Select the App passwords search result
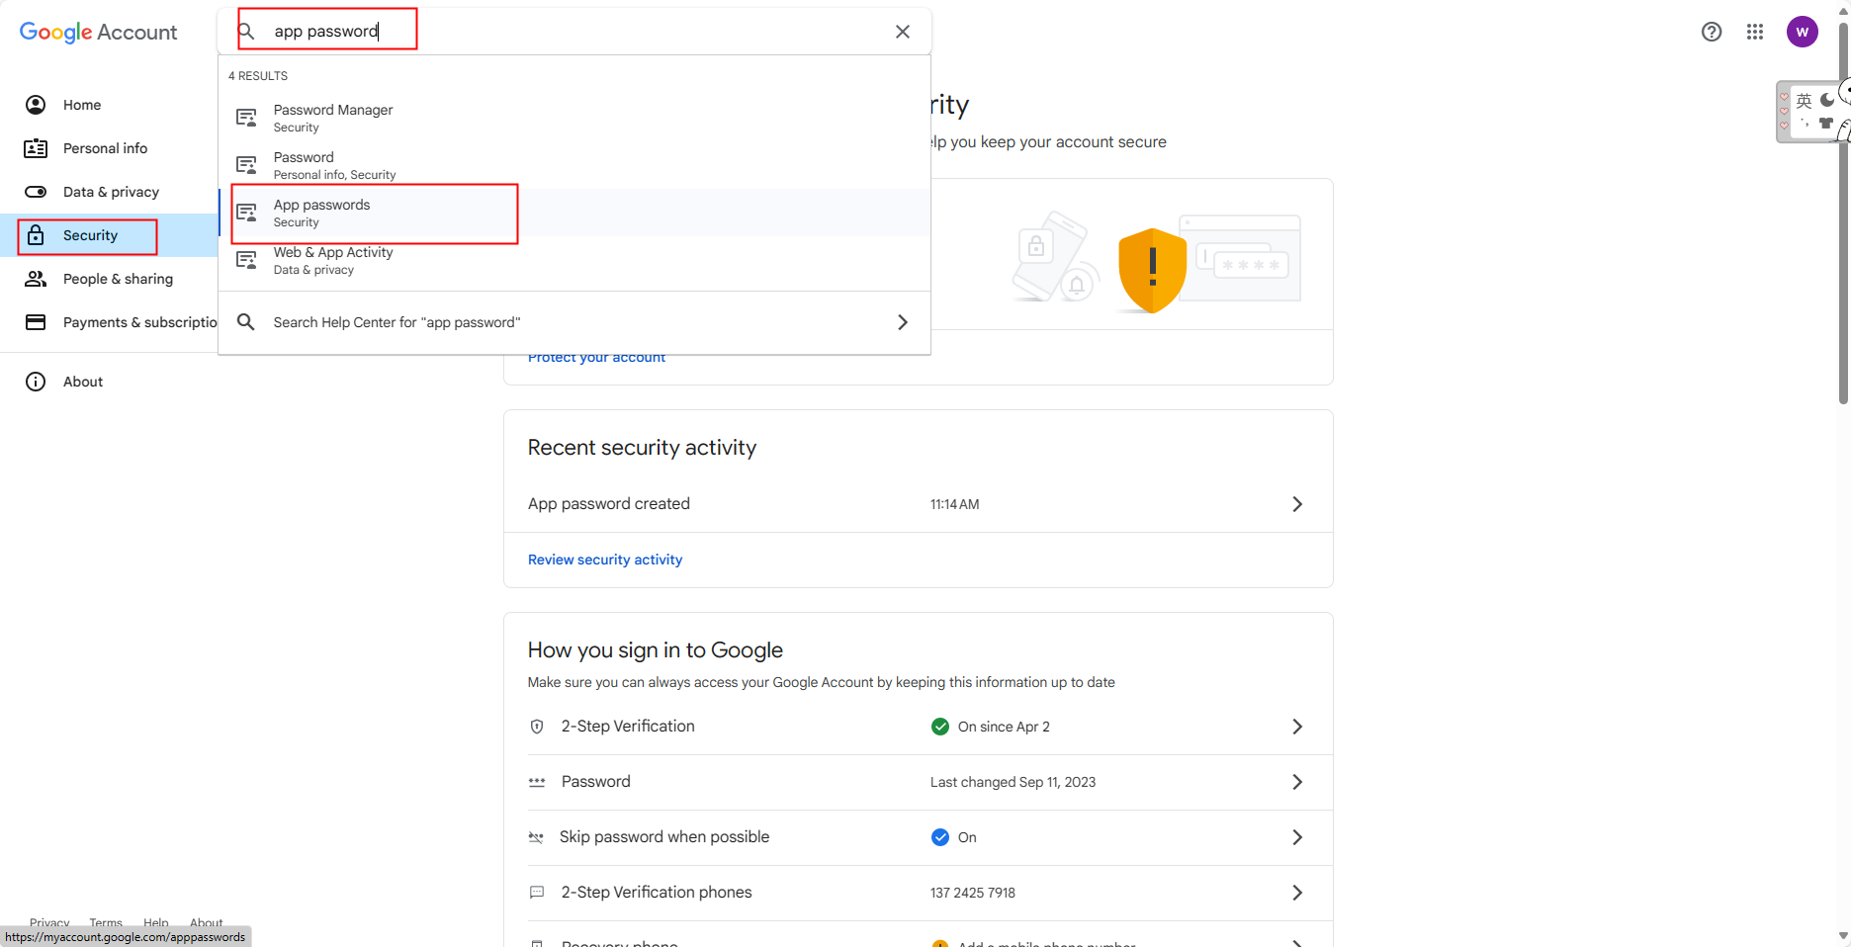The height and width of the screenshot is (947, 1851). (x=574, y=213)
